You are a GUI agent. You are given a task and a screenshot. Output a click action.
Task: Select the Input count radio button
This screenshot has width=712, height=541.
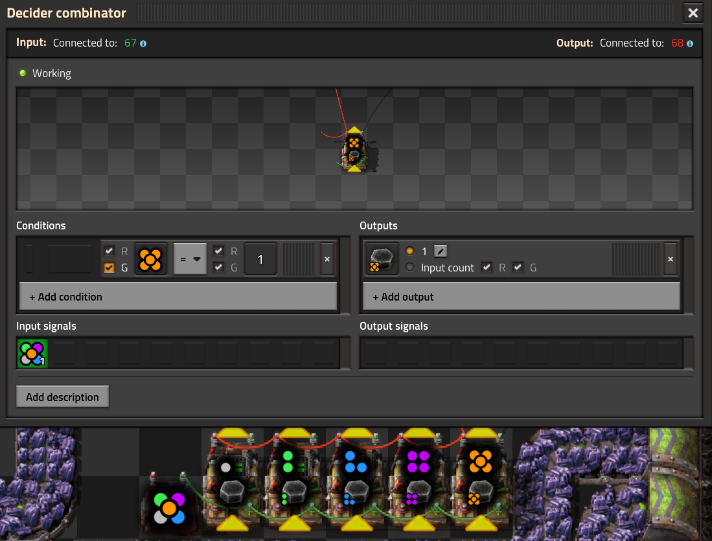pos(410,267)
